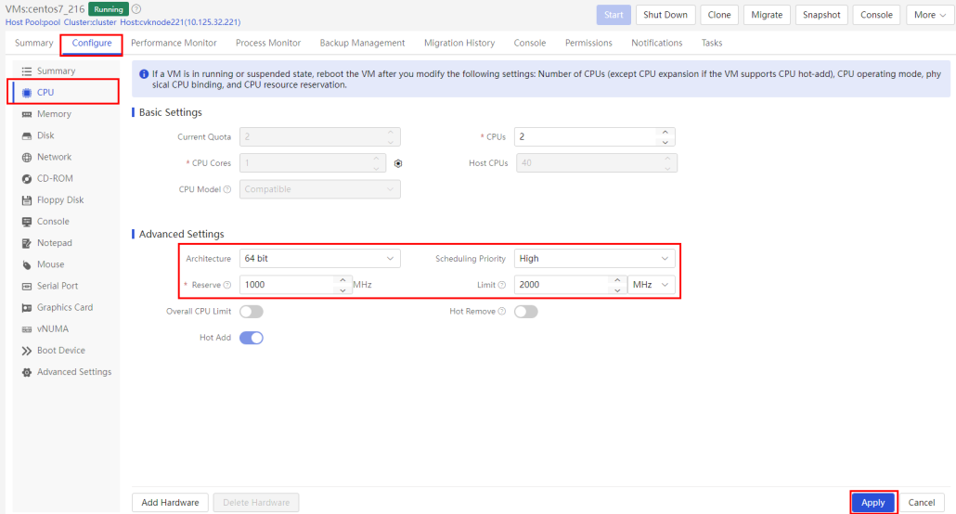This screenshot has width=956, height=514.
Task: Click the Clone button
Action: tap(719, 15)
